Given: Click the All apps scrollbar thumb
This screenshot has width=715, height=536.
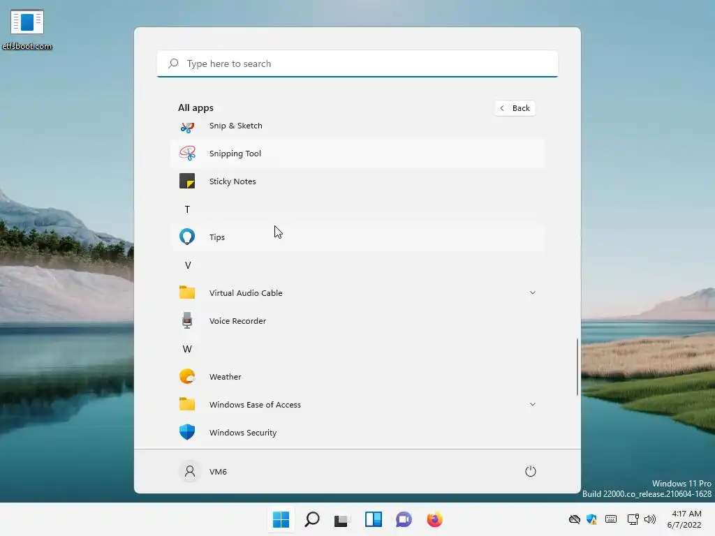Looking at the screenshot, I should click(577, 367).
